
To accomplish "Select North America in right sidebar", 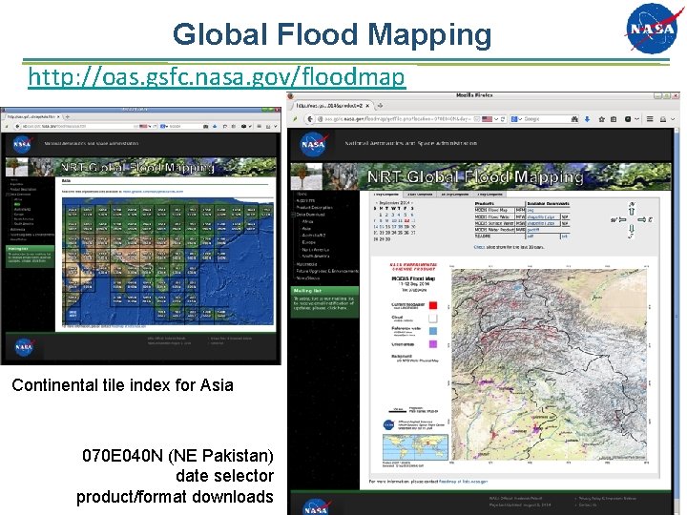I will click(x=316, y=249).
